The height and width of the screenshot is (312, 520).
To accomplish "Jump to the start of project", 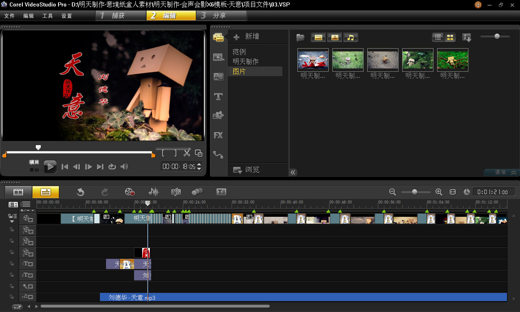I will pos(65,167).
